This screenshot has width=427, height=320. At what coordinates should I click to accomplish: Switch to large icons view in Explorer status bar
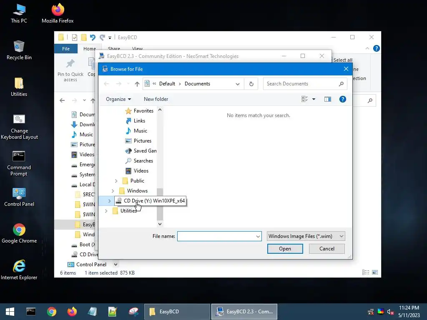(x=375, y=272)
